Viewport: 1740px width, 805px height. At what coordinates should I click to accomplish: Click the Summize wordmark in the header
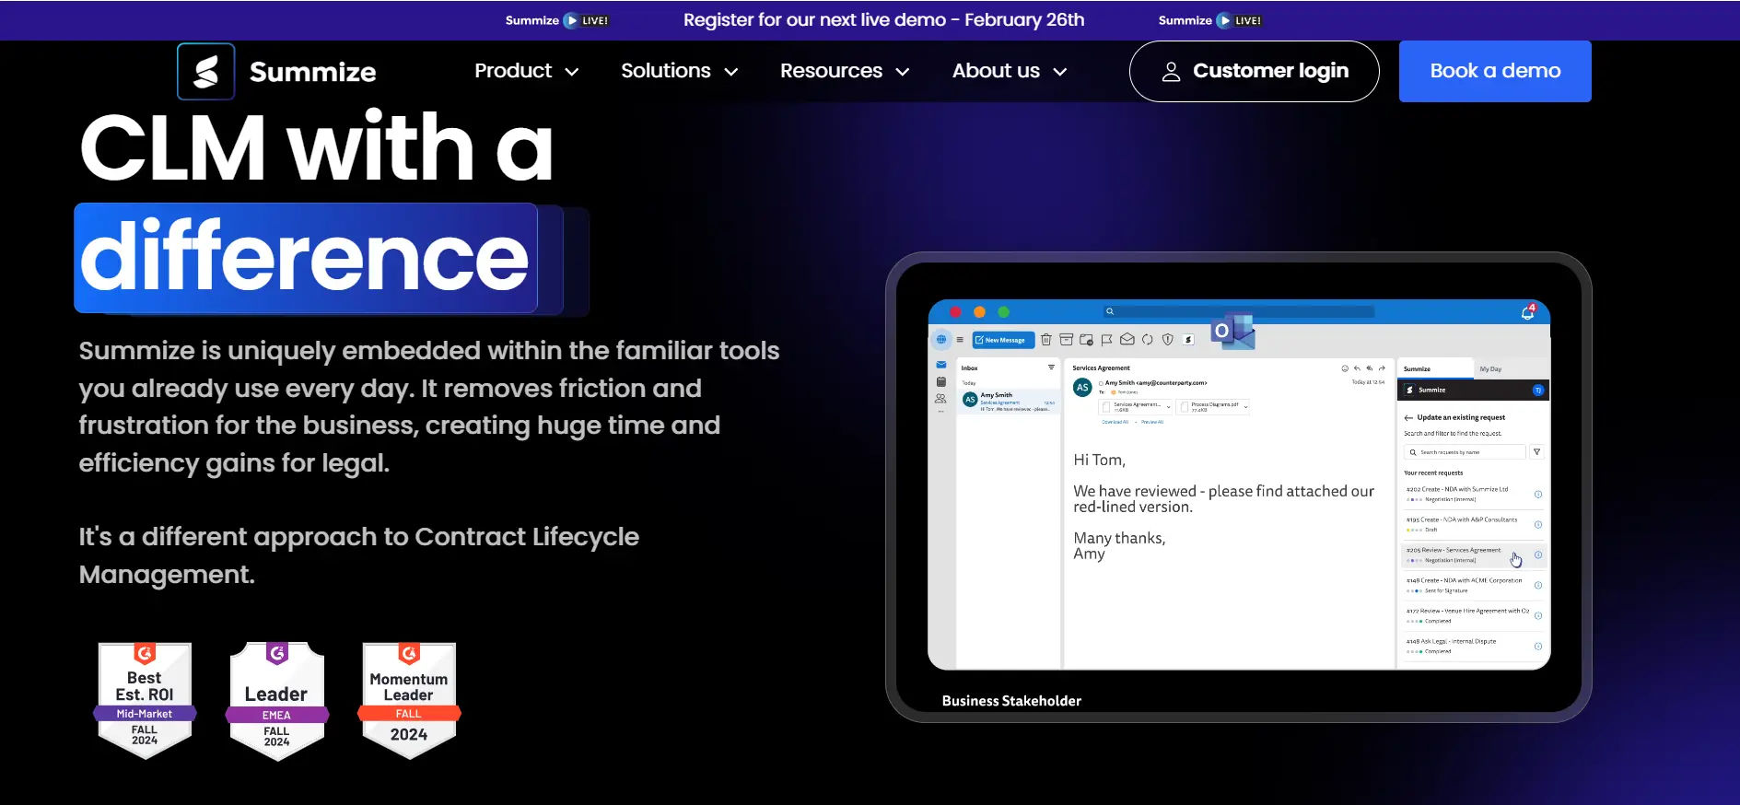pyautogui.click(x=312, y=72)
